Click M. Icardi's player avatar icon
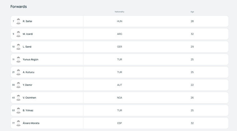 click(18, 34)
